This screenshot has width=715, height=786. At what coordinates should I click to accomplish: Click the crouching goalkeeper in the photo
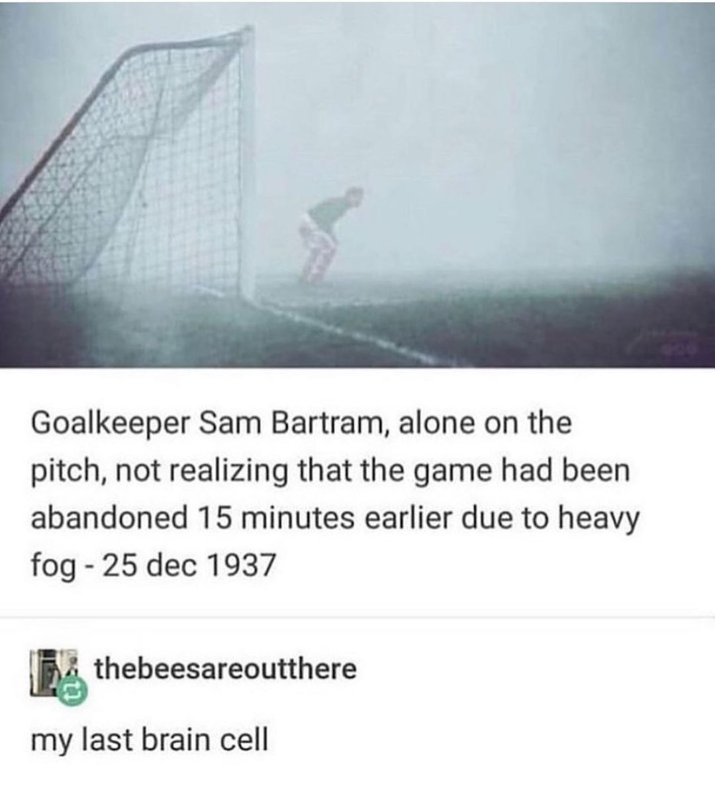tap(328, 235)
